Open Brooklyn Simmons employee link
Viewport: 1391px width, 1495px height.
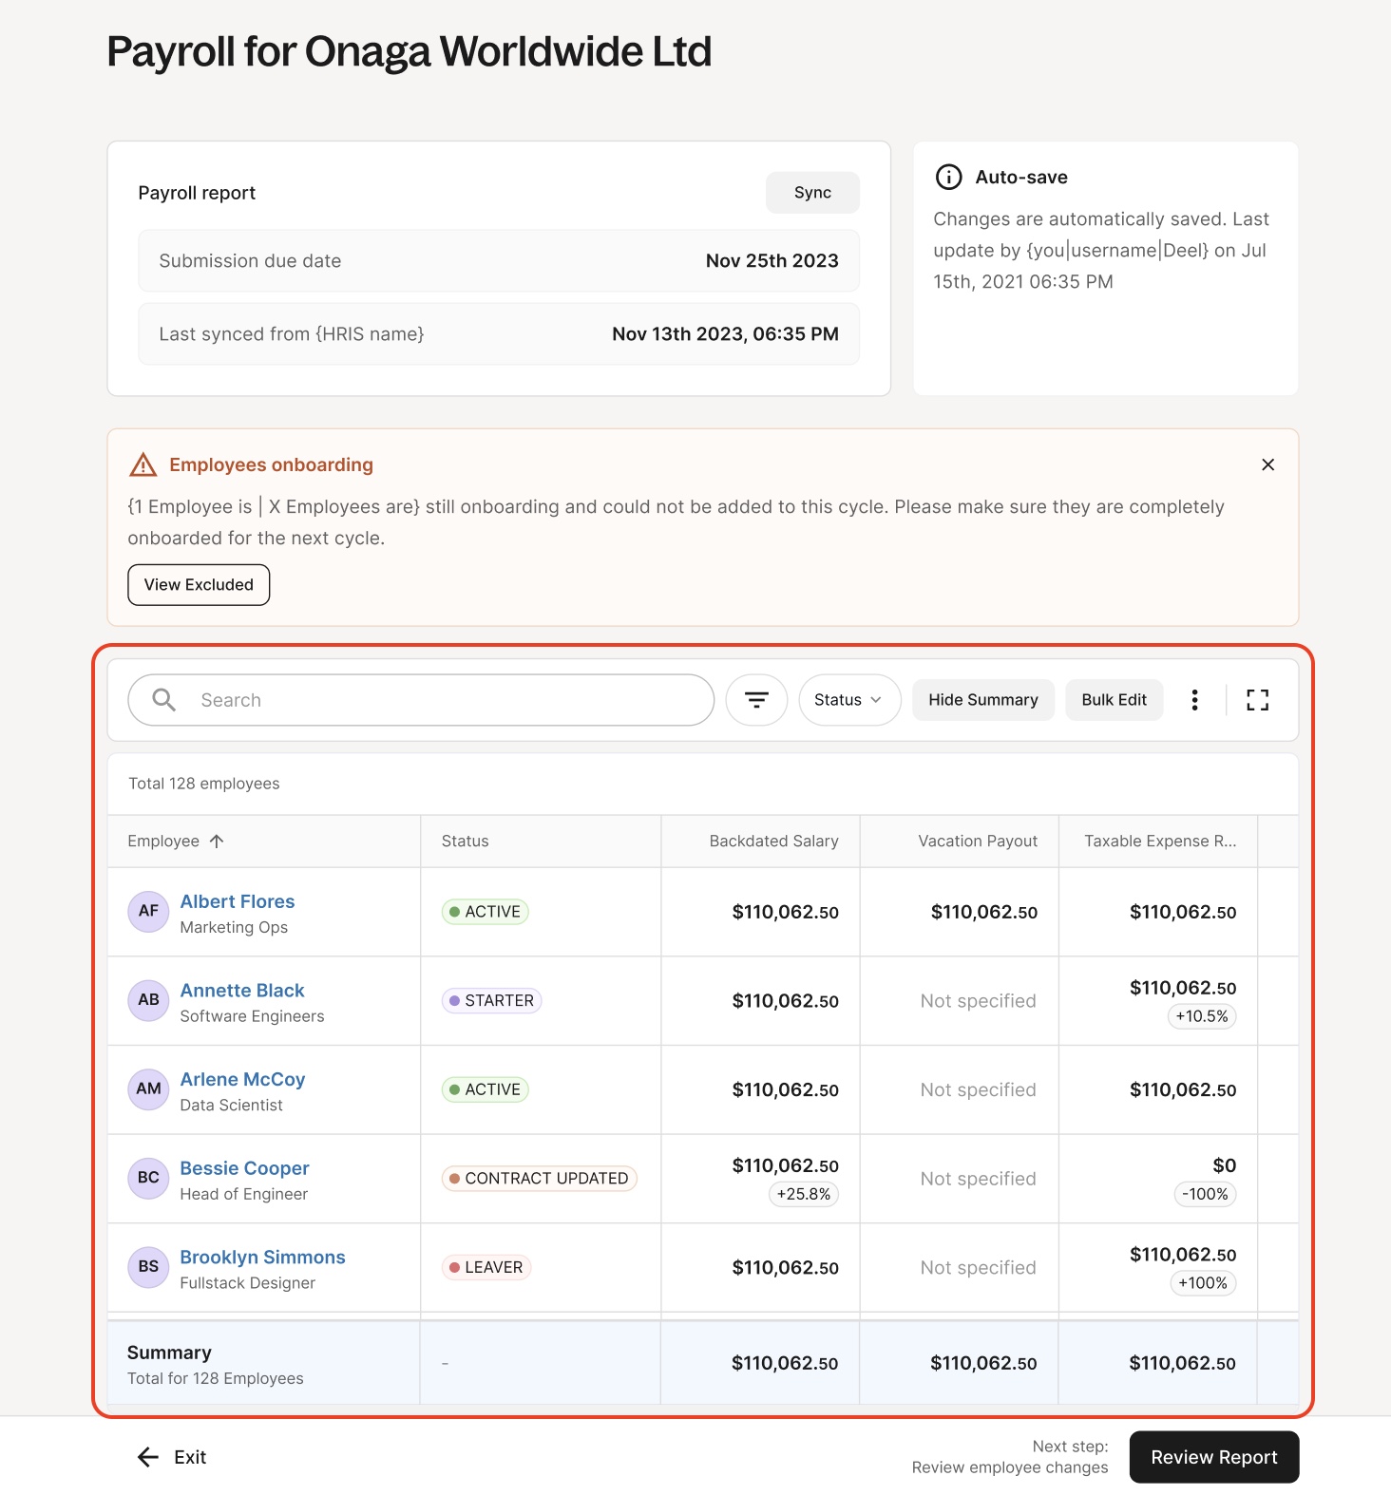click(262, 1258)
